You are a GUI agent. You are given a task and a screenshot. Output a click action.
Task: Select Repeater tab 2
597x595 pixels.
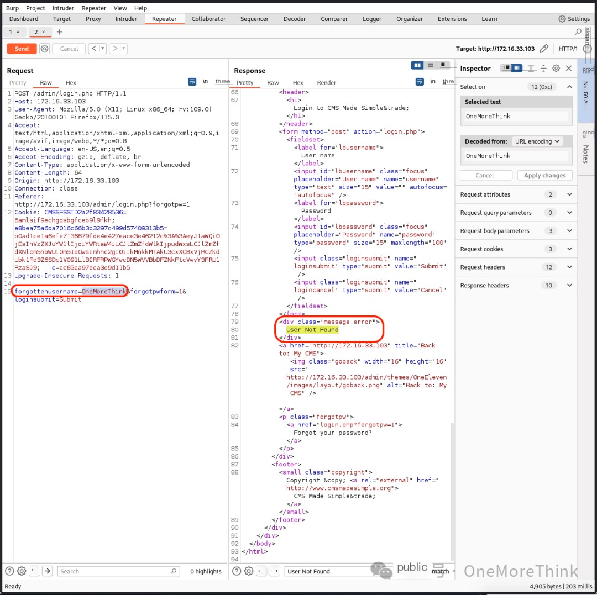pyautogui.click(x=36, y=32)
